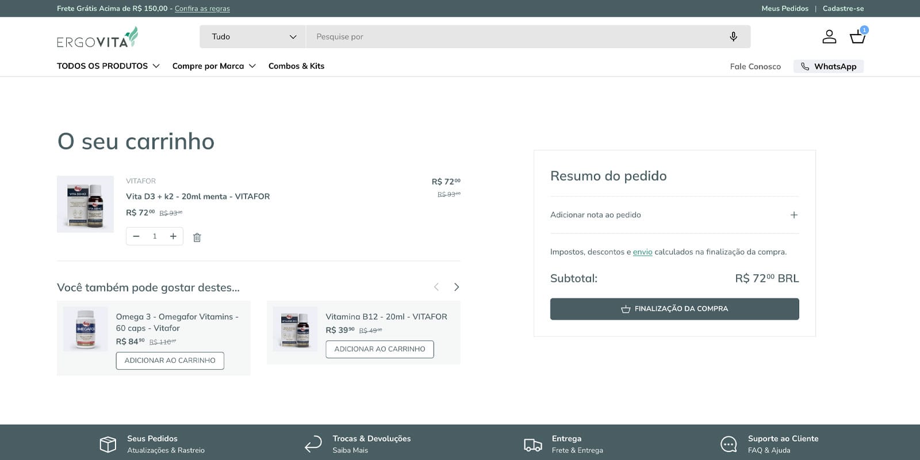Click the Trocas & Devoluções return arrow icon

click(x=313, y=444)
